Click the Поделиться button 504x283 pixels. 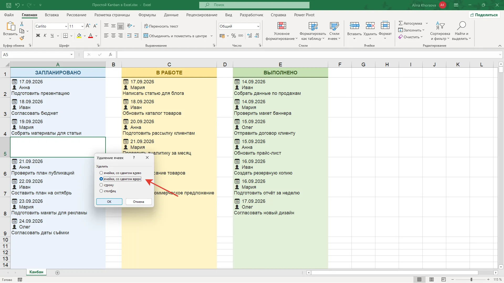[x=484, y=15]
